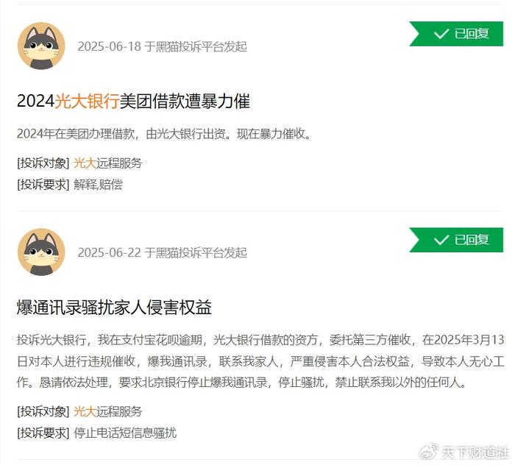Open 光大远程服务 target in the first complaint

coord(107,163)
